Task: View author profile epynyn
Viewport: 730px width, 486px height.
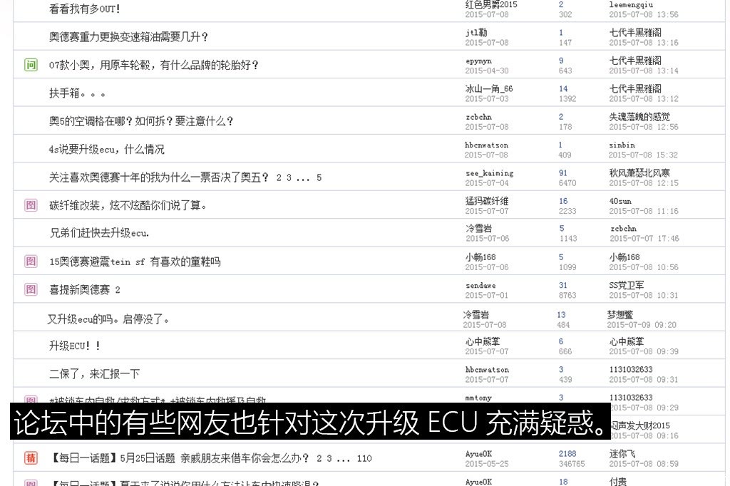Action: tap(478, 61)
